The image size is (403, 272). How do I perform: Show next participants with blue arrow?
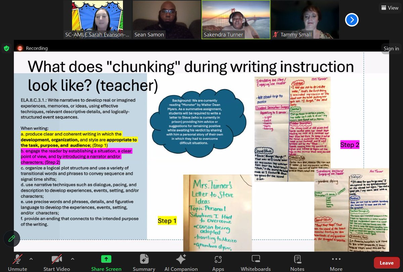point(352,20)
